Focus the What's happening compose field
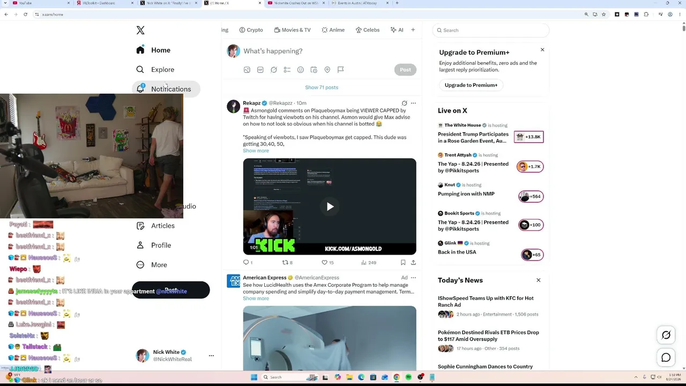Image resolution: width=686 pixels, height=386 pixels. [329, 51]
